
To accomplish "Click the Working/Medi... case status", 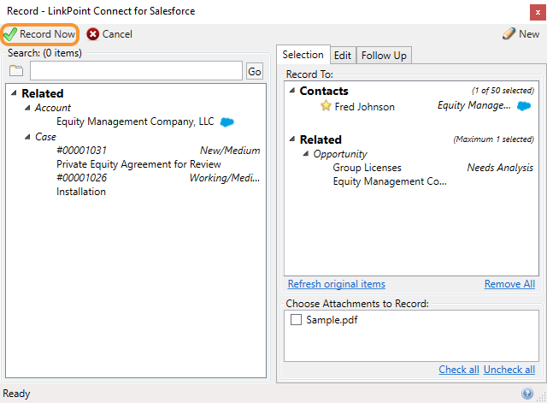I will 225,178.
